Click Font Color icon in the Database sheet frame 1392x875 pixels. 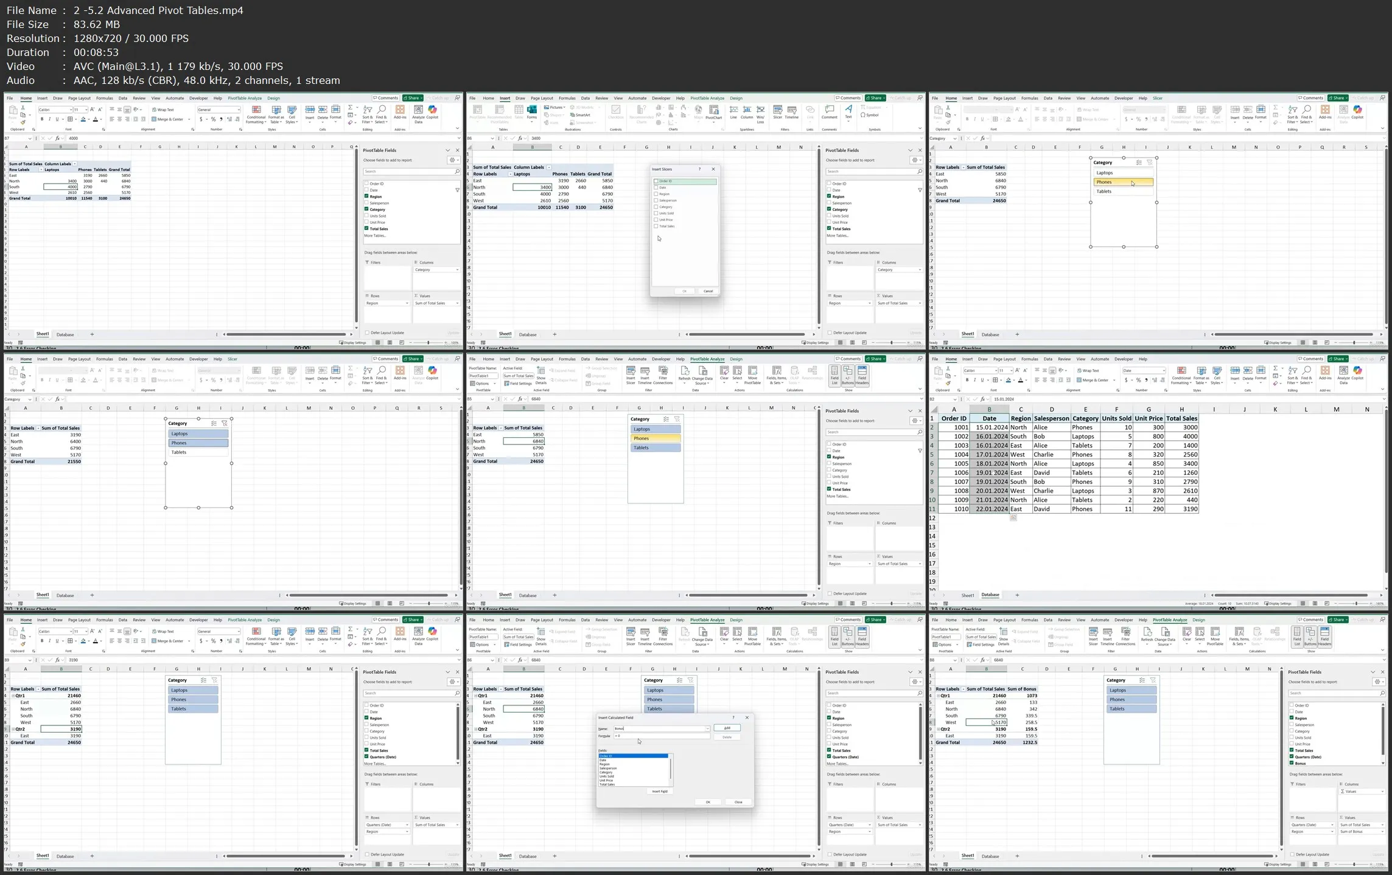tap(1021, 380)
